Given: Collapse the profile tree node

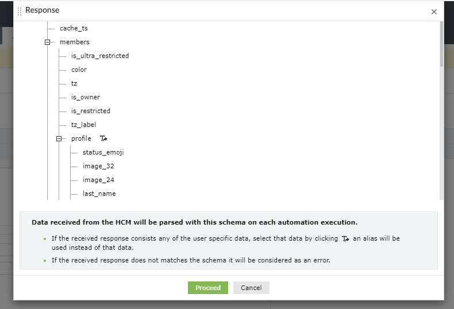Looking at the screenshot, I should 59,138.
